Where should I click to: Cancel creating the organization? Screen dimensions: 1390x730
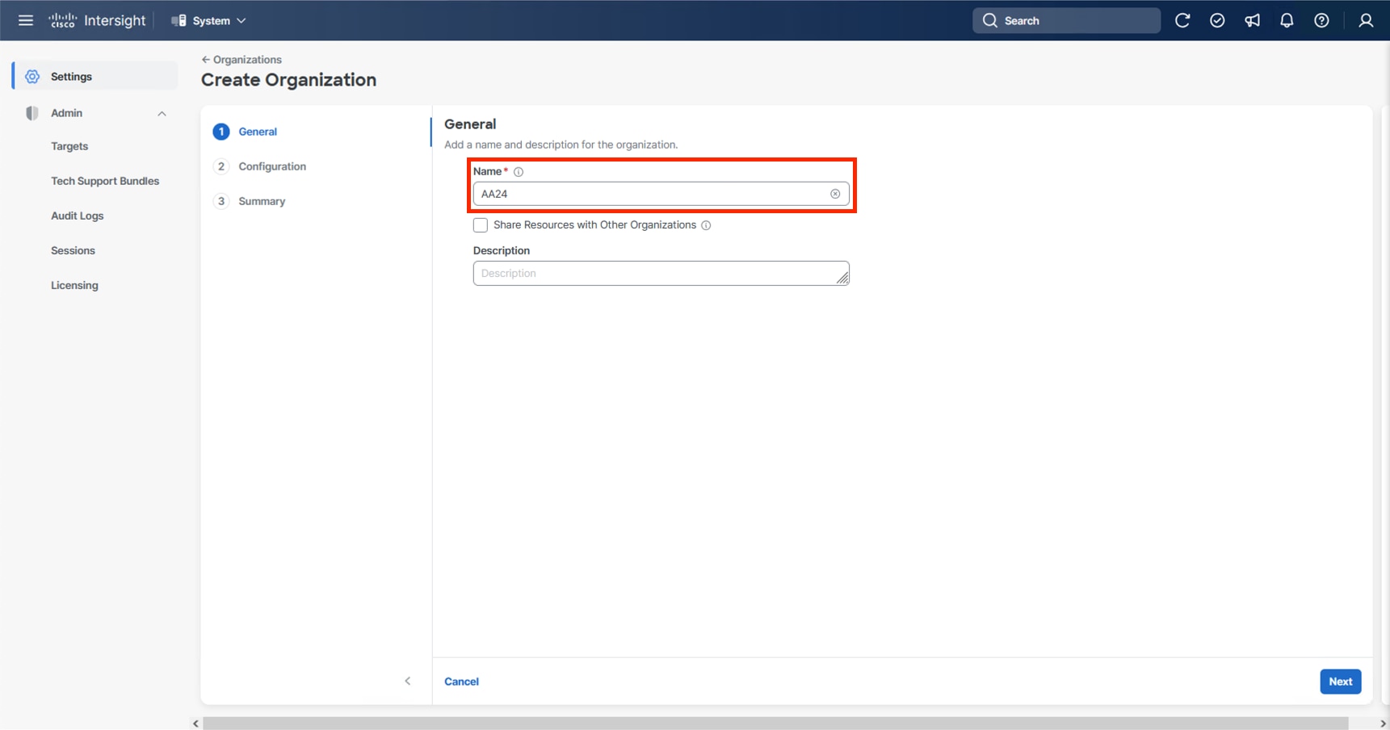pyautogui.click(x=461, y=681)
